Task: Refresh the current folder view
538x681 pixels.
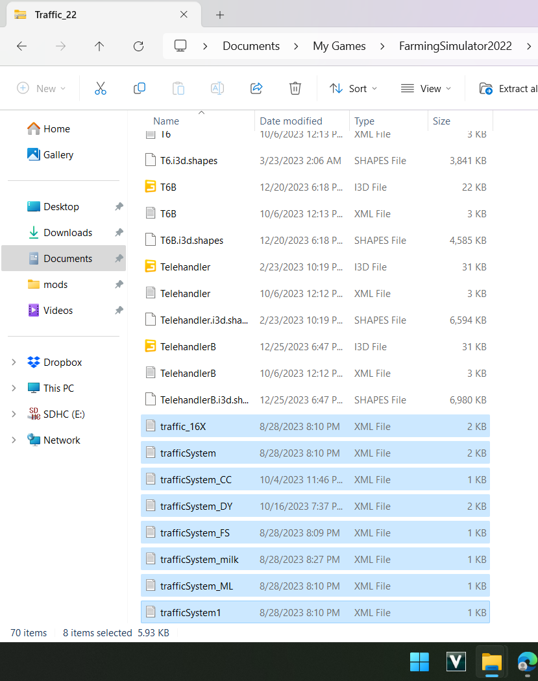Action: pos(138,46)
